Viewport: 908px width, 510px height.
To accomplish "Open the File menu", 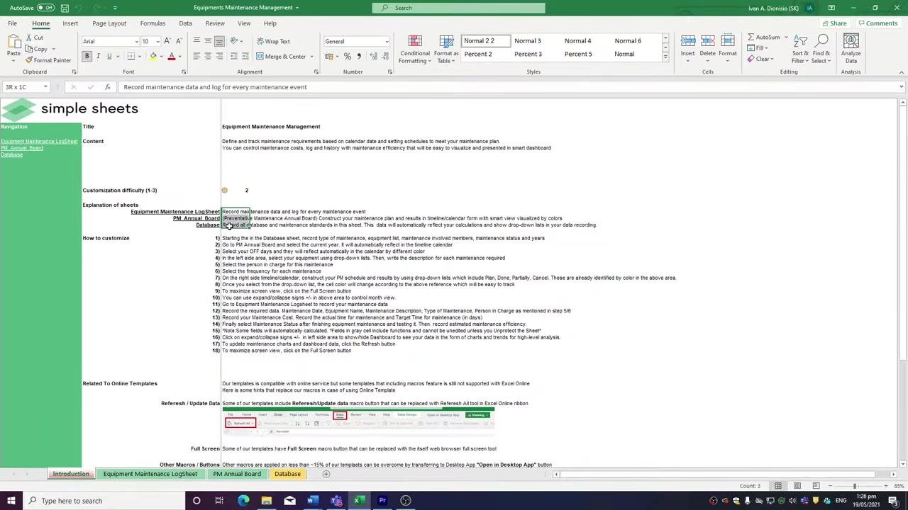I will pos(12,23).
